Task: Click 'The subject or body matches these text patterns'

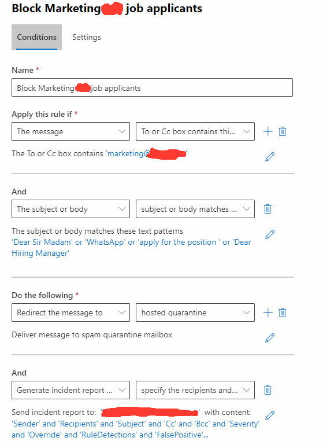Action: (x=97, y=231)
